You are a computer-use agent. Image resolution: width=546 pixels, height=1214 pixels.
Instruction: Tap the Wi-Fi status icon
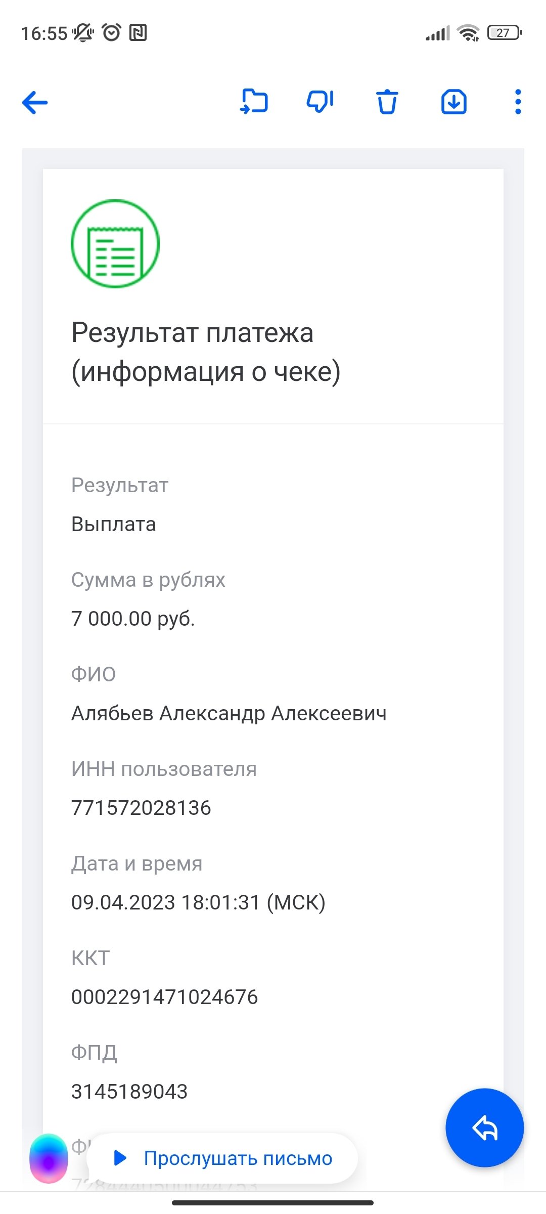tap(468, 33)
